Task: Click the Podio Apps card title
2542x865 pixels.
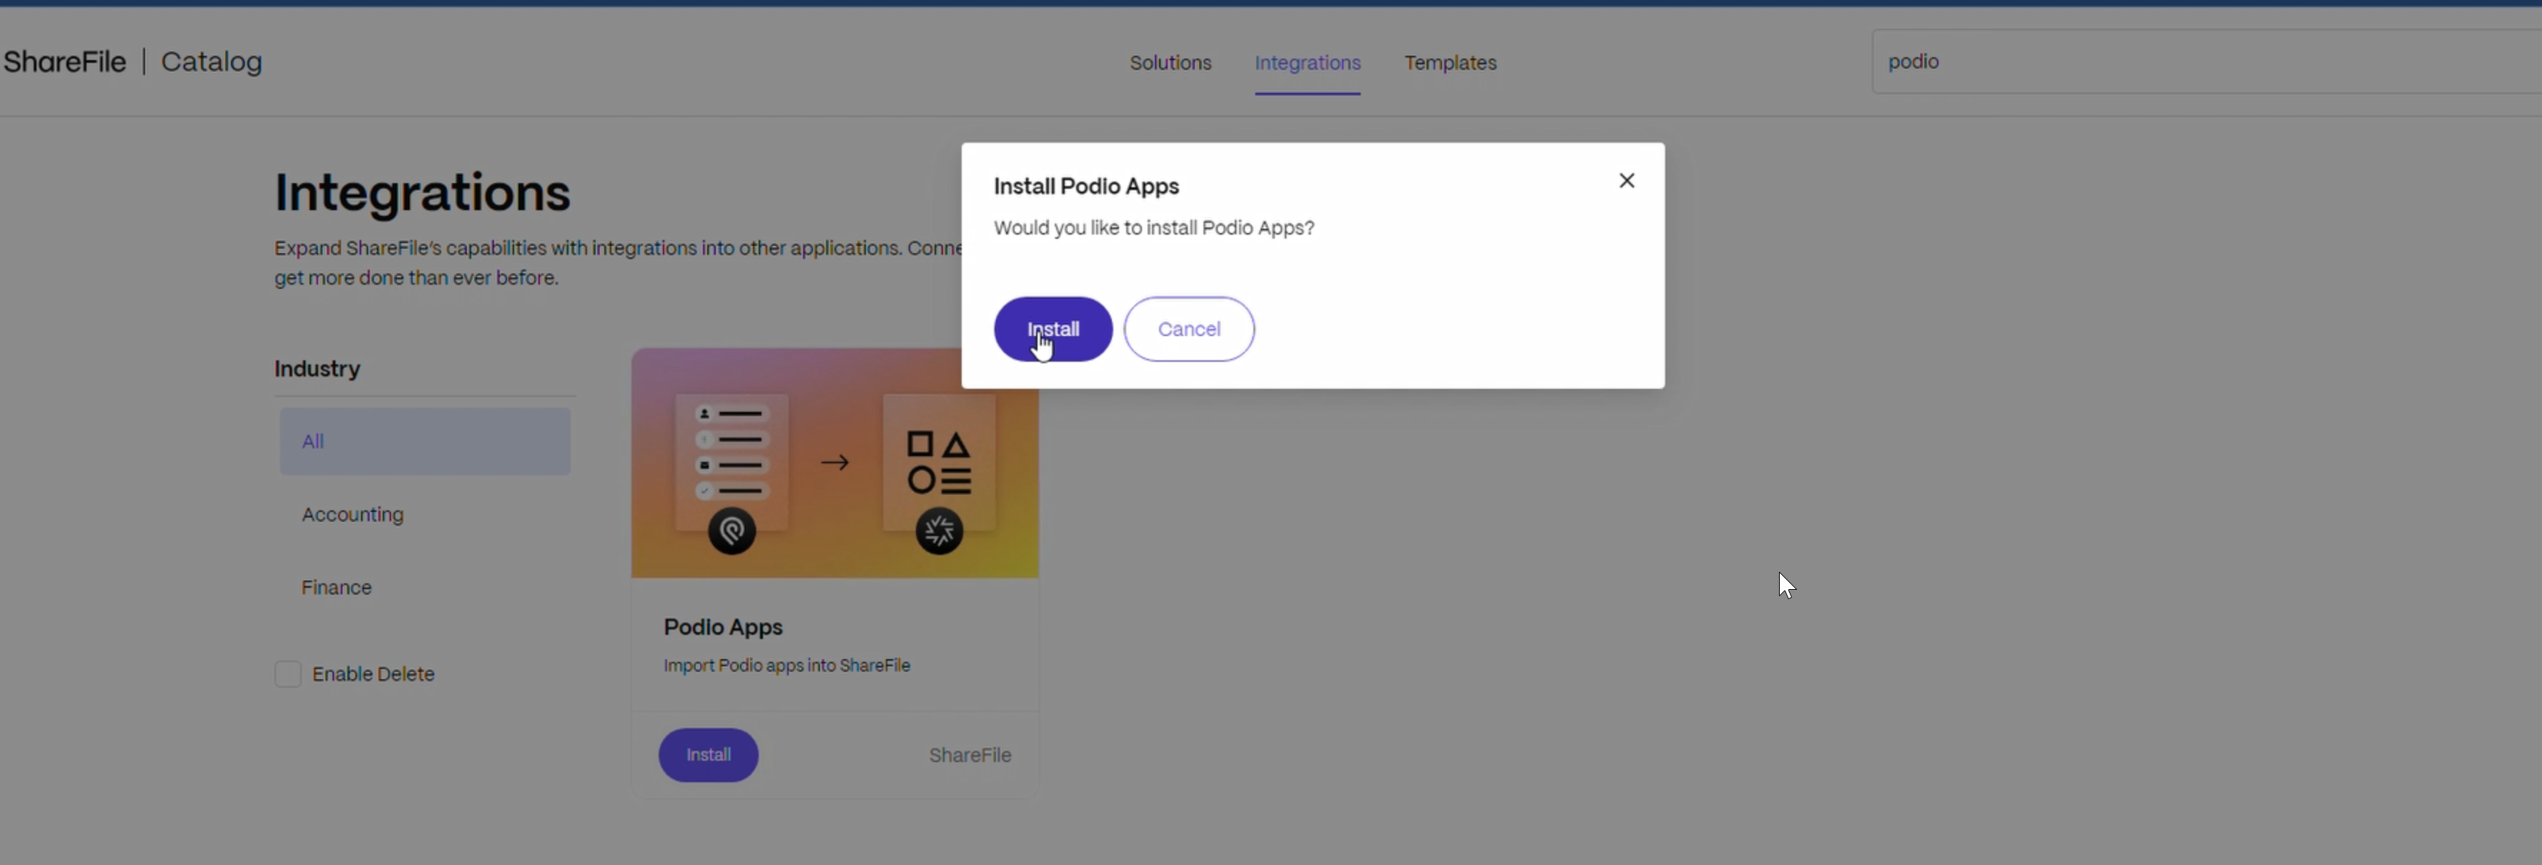Action: pyautogui.click(x=724, y=627)
